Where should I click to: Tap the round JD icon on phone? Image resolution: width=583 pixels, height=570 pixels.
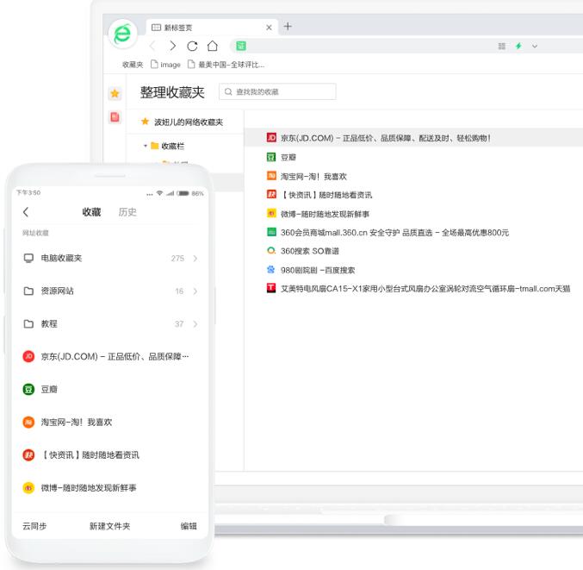point(28,357)
